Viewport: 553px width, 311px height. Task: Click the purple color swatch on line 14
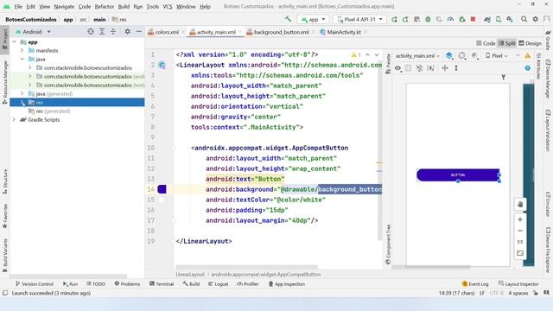pos(162,189)
